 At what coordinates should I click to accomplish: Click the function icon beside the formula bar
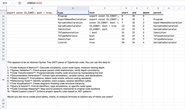click(20, 3)
